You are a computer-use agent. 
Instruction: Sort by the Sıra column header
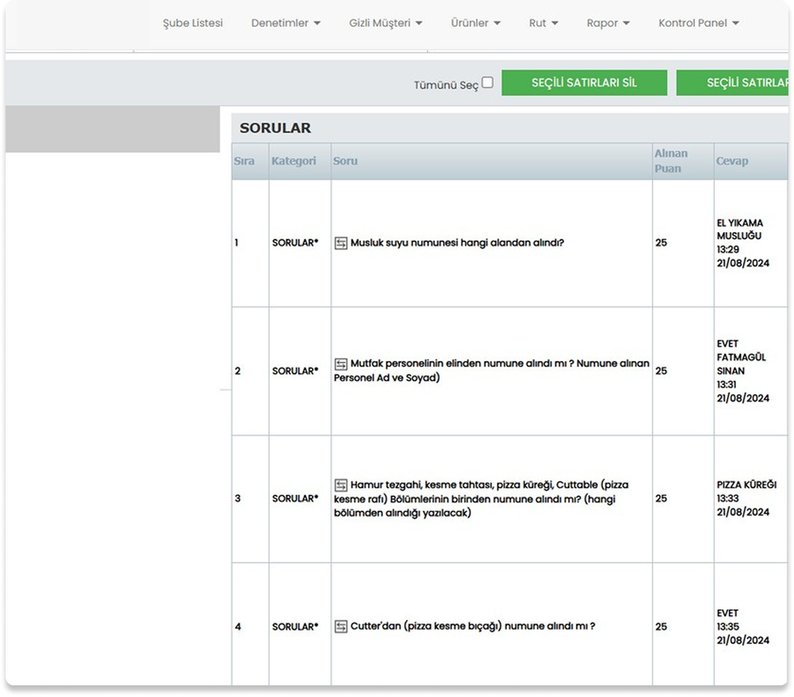coord(244,161)
